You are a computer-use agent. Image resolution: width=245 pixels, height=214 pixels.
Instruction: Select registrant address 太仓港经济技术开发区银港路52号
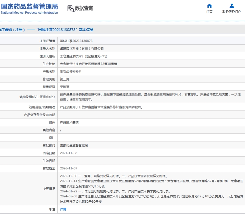(83, 56)
